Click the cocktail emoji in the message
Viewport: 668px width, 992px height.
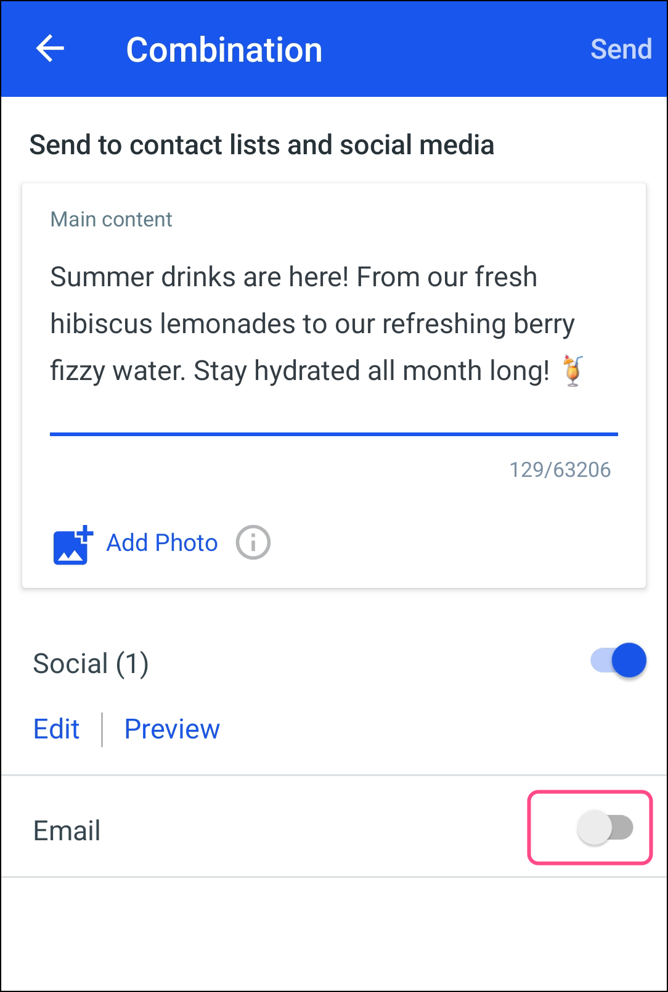[572, 371]
